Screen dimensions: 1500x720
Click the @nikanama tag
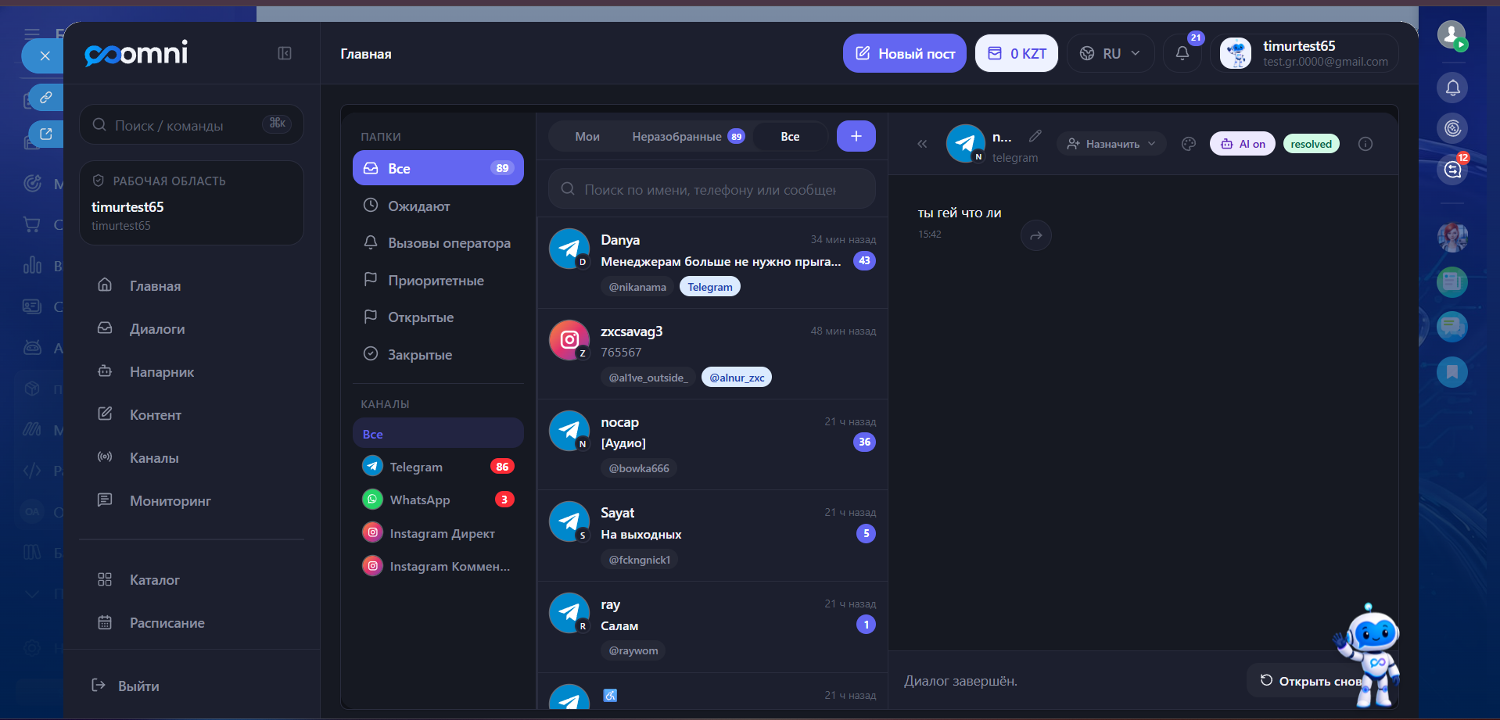(637, 287)
